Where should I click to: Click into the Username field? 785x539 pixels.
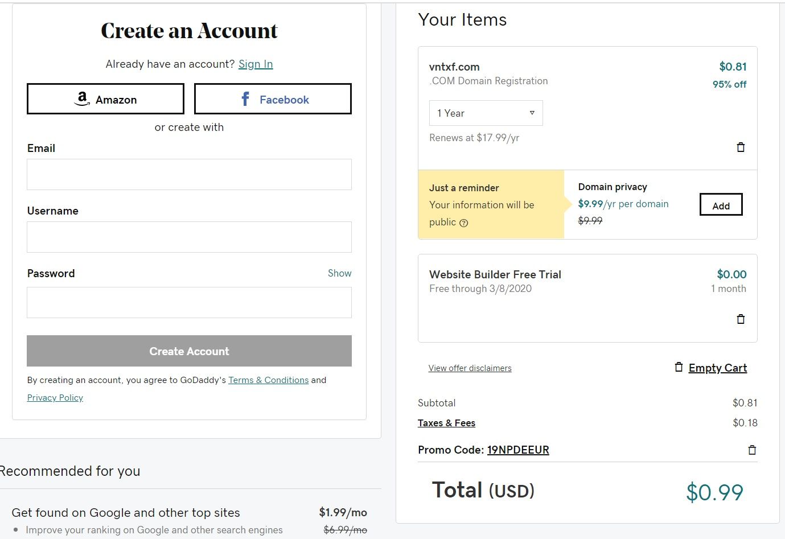(x=189, y=237)
